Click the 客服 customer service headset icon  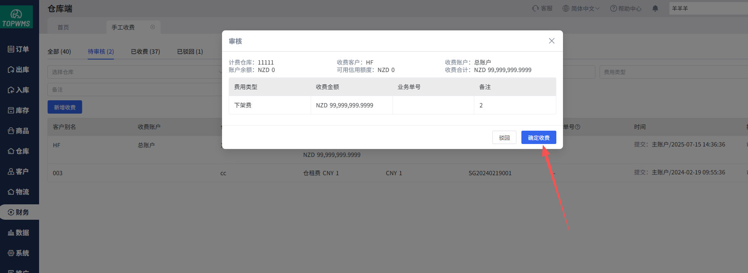[536, 8]
